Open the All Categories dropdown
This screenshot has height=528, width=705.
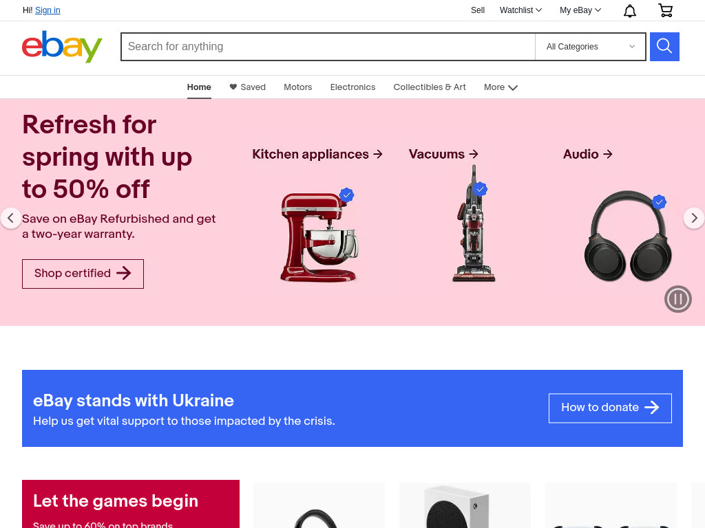point(590,47)
